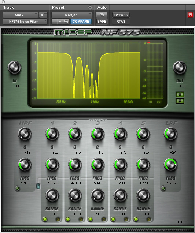The height and width of the screenshot is (233, 195).
Task: Click the notch 1 FREQ knob
Action: pyautogui.click(x=52, y=165)
